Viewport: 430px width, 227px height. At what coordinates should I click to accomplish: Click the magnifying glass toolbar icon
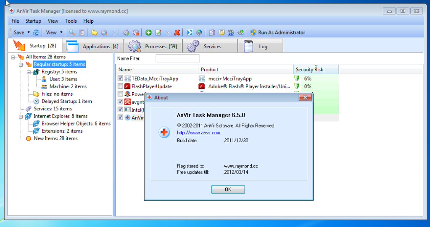tap(72, 33)
